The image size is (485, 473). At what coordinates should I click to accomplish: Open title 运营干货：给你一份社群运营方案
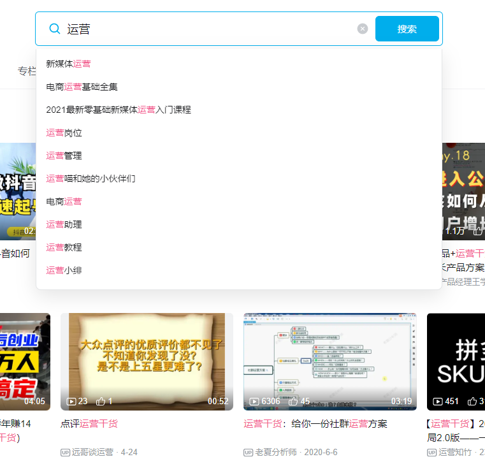coord(315,423)
